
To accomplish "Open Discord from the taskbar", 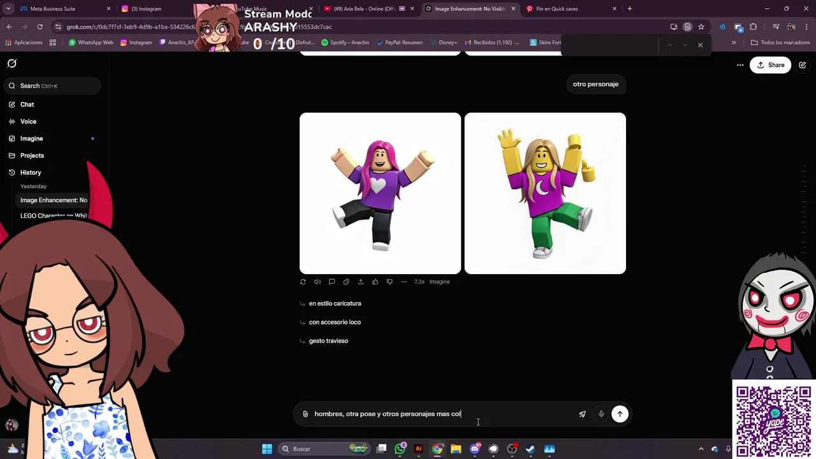I will coord(474,449).
